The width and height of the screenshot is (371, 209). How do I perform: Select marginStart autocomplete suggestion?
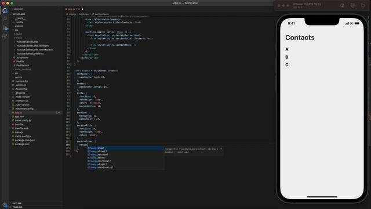pos(125,151)
